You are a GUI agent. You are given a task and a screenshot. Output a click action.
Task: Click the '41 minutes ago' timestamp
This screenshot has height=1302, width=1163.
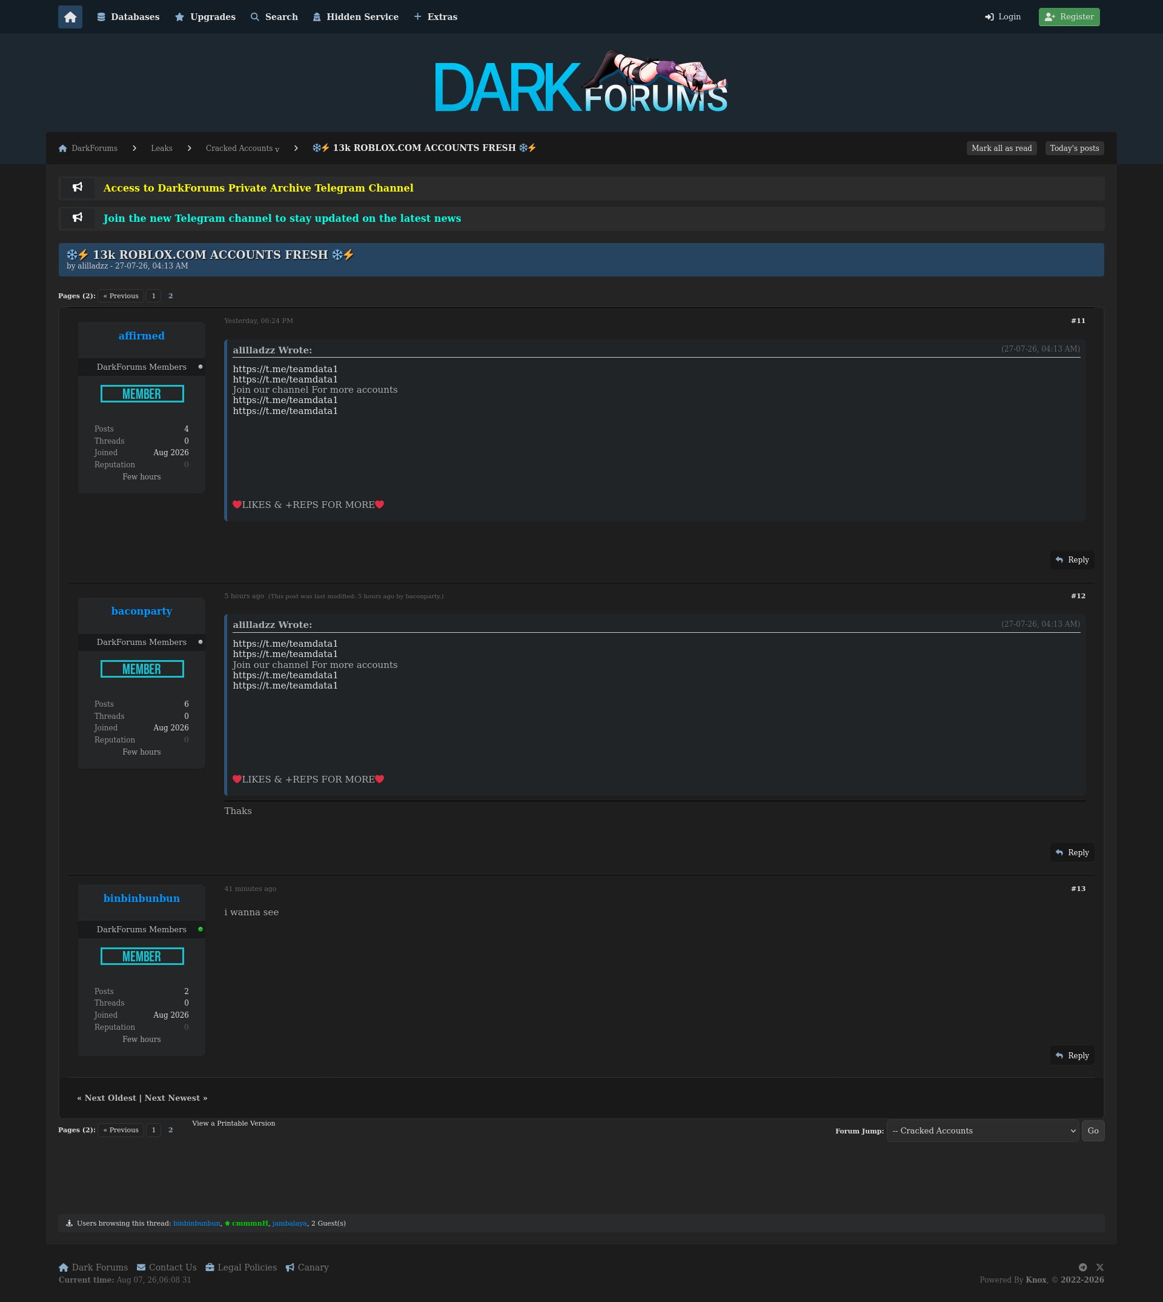click(x=251, y=889)
